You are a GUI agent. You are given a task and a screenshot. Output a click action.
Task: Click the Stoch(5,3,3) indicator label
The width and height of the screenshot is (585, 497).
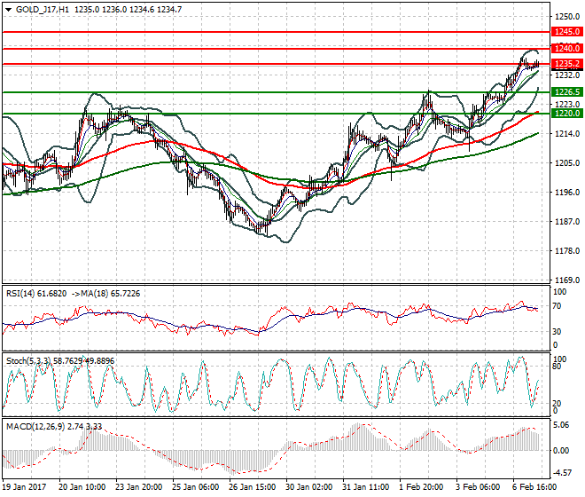[x=29, y=361]
